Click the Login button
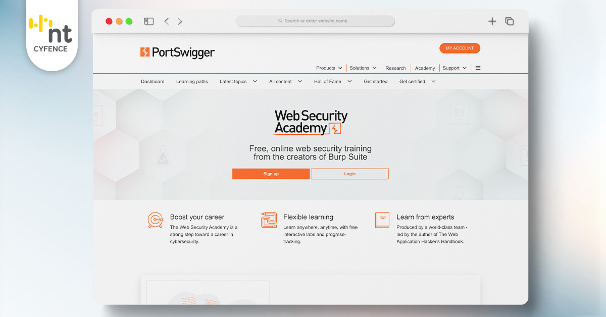Image resolution: width=606 pixels, height=317 pixels. (350, 174)
